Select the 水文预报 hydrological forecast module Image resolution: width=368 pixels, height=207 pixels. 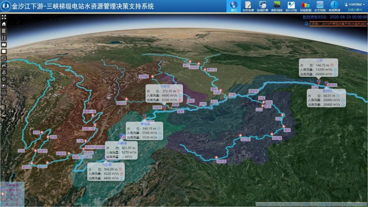coord(319,6)
